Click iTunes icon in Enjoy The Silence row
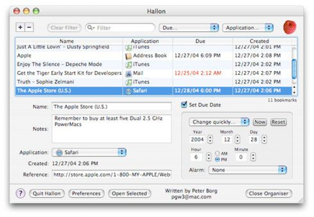The image size is (314, 217). pos(129,65)
